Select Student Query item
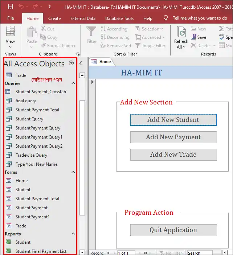Screen dimensions: 233x255 coord(29,119)
